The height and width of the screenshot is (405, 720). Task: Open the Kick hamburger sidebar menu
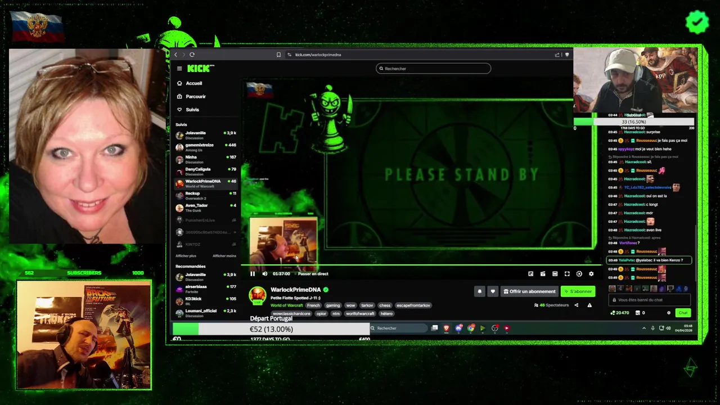(x=179, y=69)
